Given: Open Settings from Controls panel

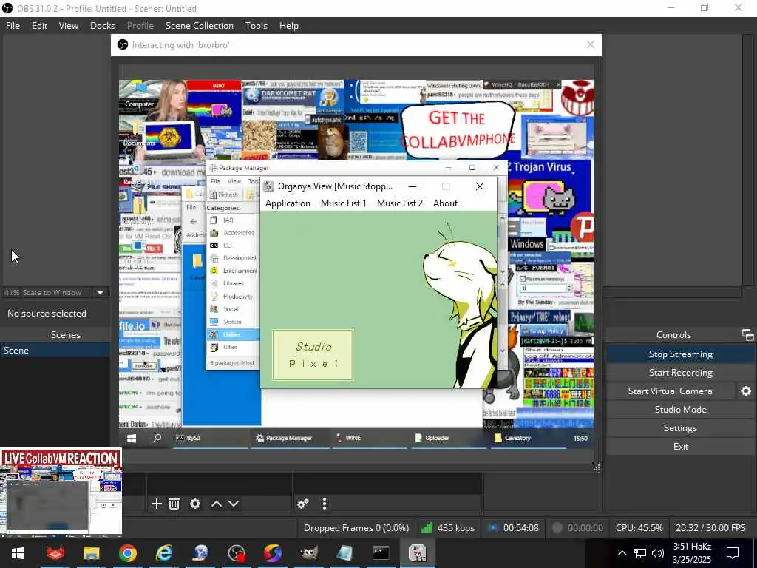Looking at the screenshot, I should point(680,428).
